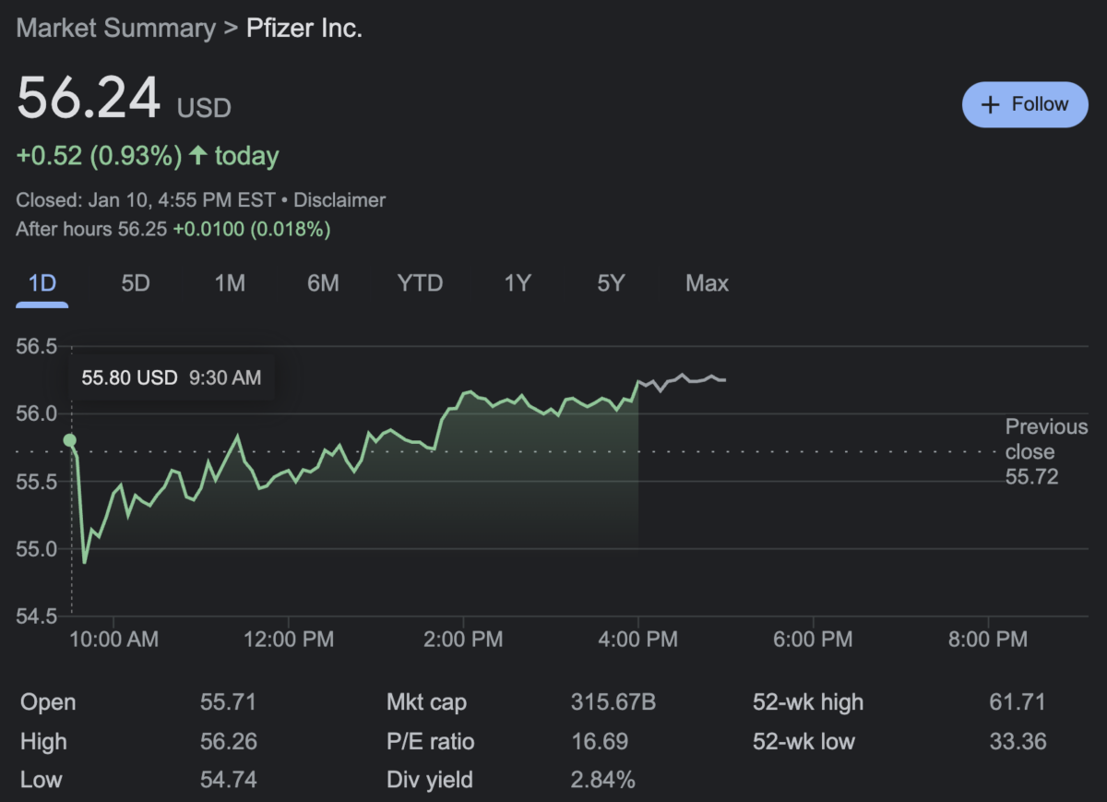Show the Max chart range
Screen dimensions: 1107x802
coord(708,283)
